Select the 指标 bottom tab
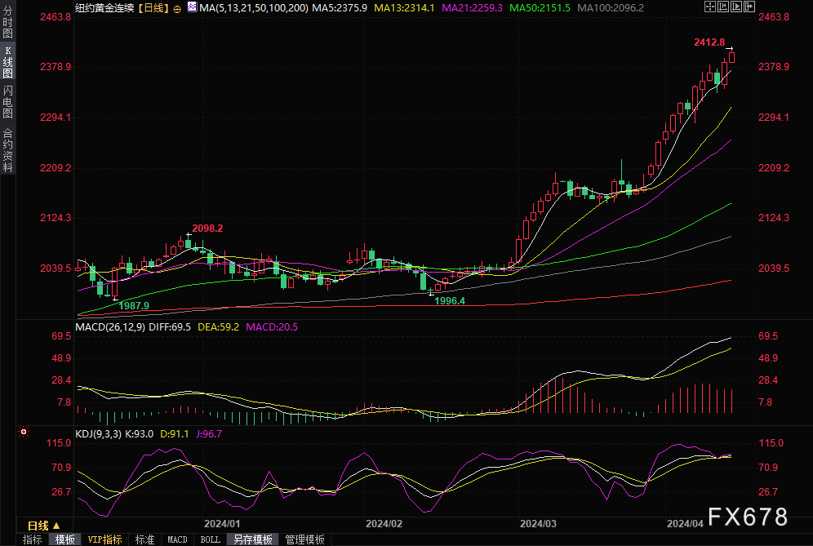813x546 pixels. coord(32,539)
